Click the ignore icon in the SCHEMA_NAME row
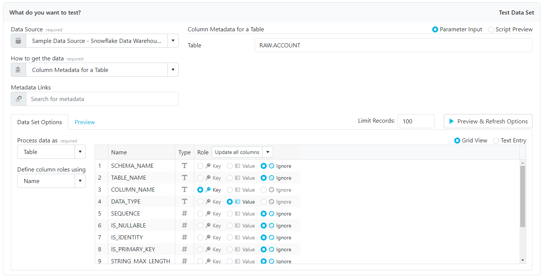 coord(271,166)
